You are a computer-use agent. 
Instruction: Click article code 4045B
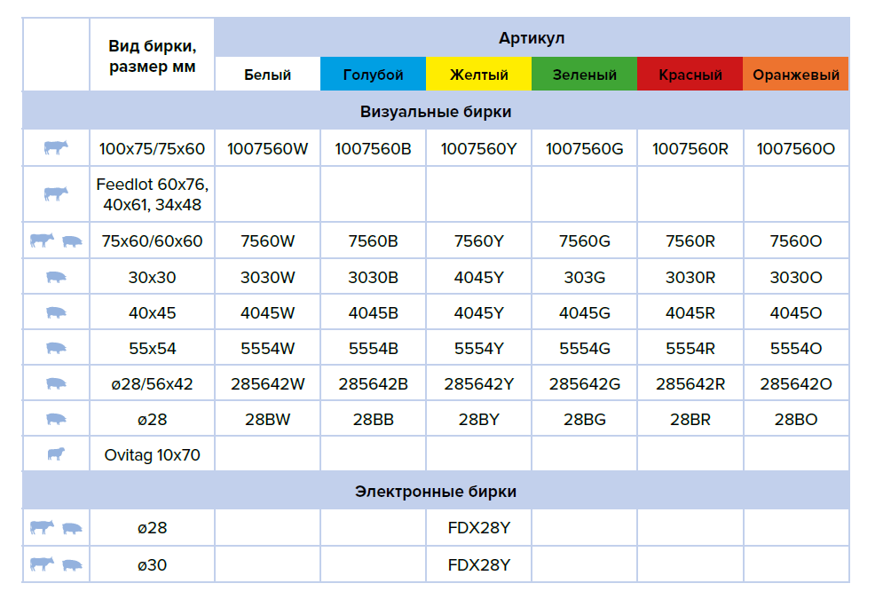point(373,312)
